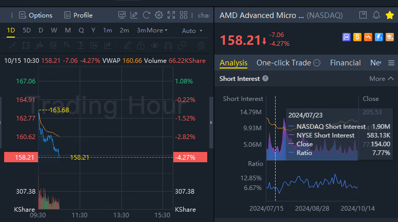Click the orange dollar sign badge

(x=356, y=37)
